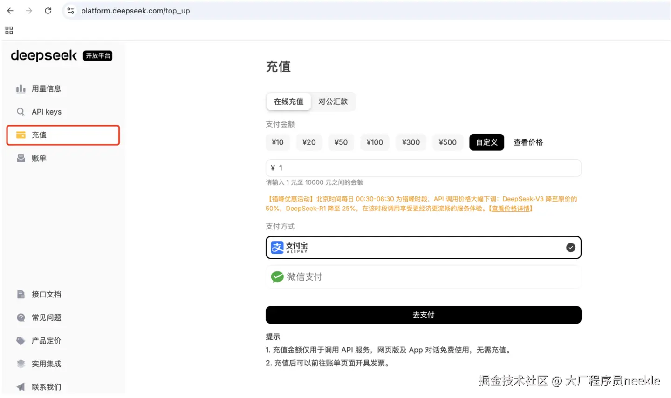Click the API keys magnifier icon

(x=21, y=112)
